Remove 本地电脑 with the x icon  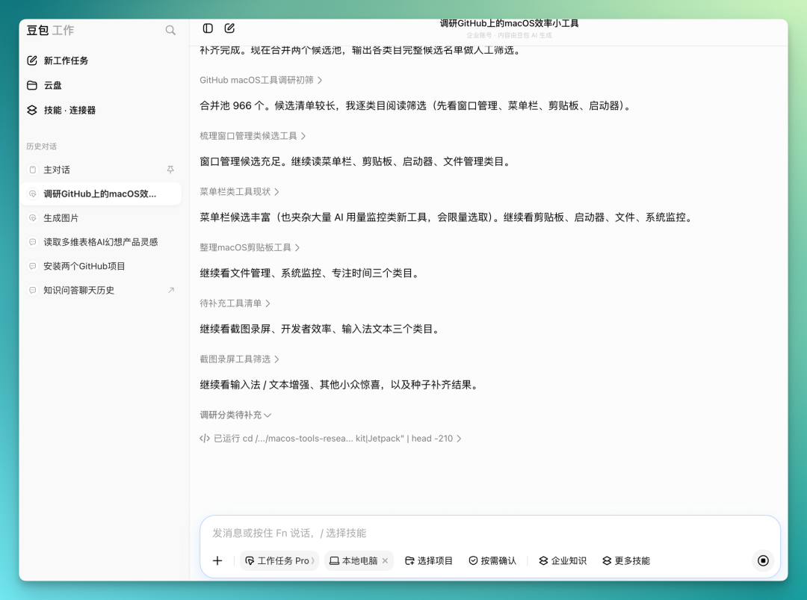385,560
